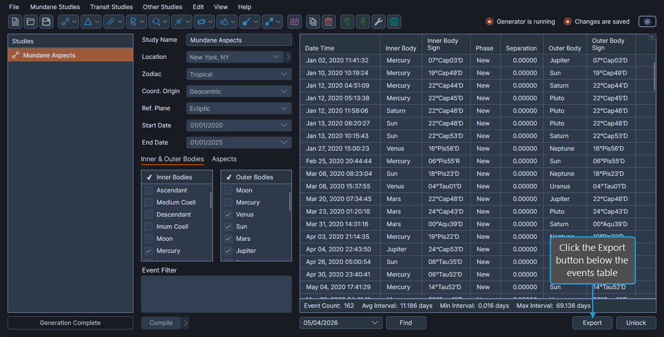
Task: Open the Mundane Studies menu
Action: (55, 7)
